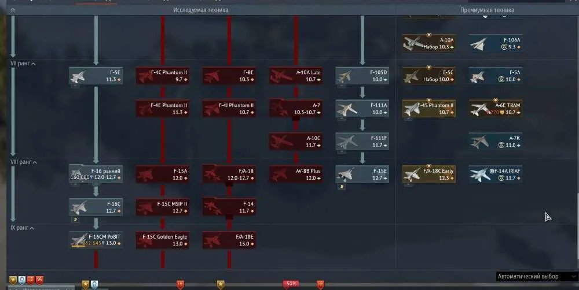Screen dimensions: 579x290
Task: Select the F-105D aircraft icon
Action: click(344, 76)
